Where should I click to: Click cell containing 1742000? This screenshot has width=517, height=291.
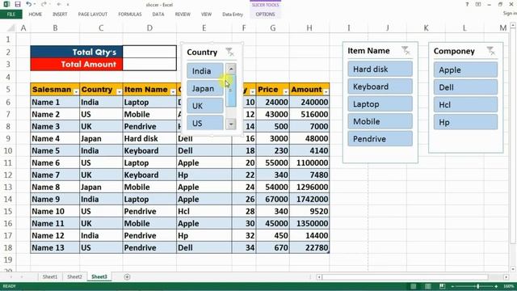pyautogui.click(x=309, y=200)
